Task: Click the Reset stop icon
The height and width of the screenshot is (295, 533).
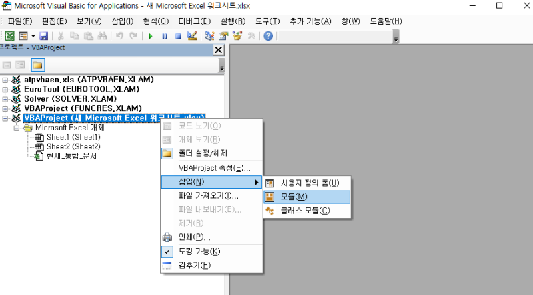Action: click(178, 36)
